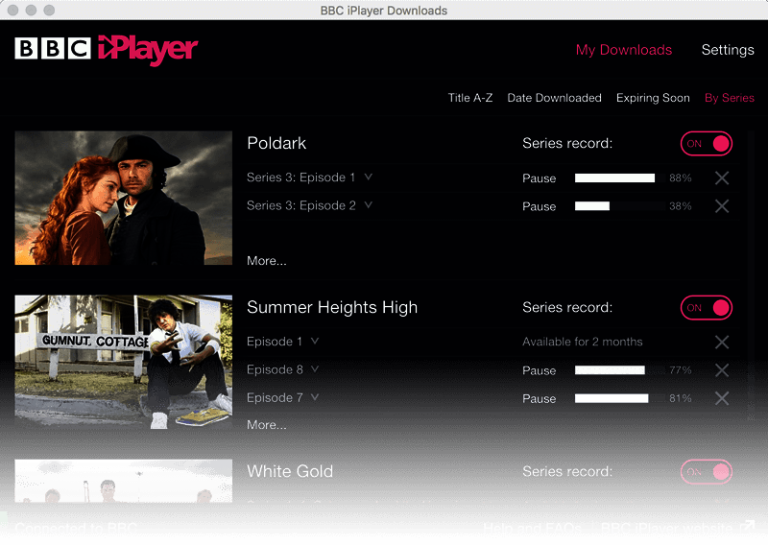Click the 88% download progress bar
Screen dimensions: 768x545
[x=620, y=178]
